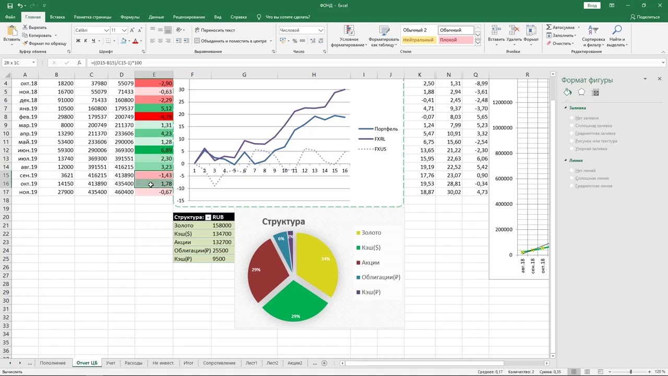This screenshot has width=668, height=376.
Task: Open the 'Формулы' ribbon tab
Action: tap(130, 17)
